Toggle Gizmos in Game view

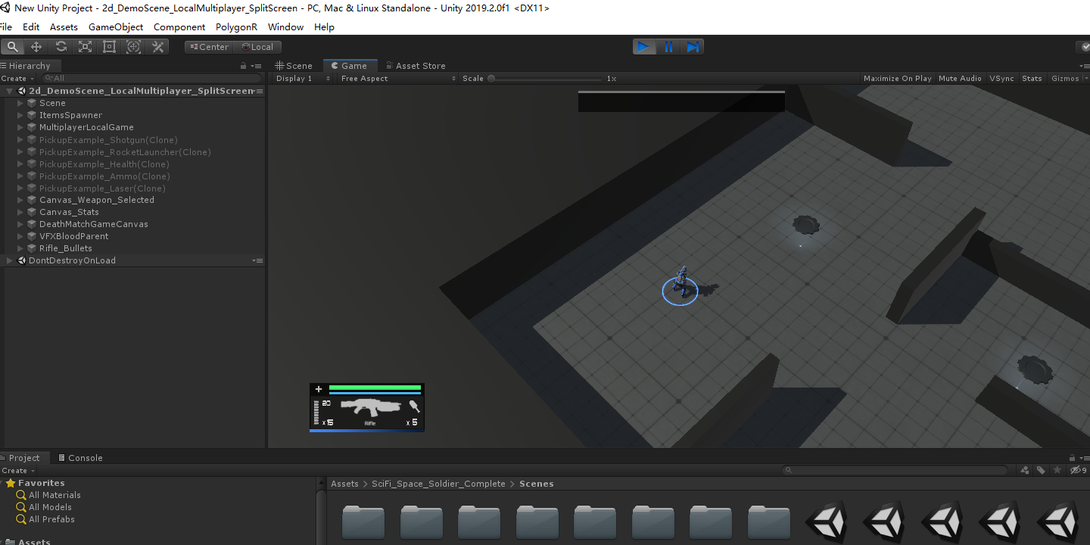coord(1065,78)
